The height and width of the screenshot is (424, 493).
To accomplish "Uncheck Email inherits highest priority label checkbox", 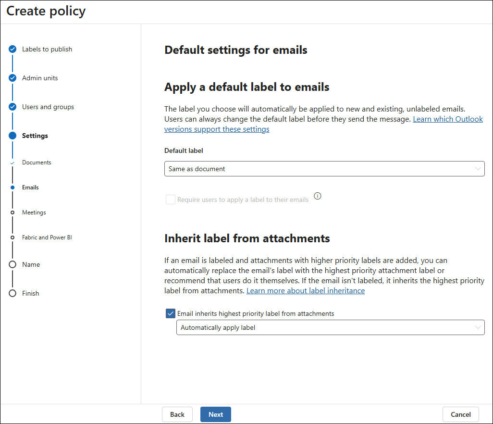I will click(171, 313).
